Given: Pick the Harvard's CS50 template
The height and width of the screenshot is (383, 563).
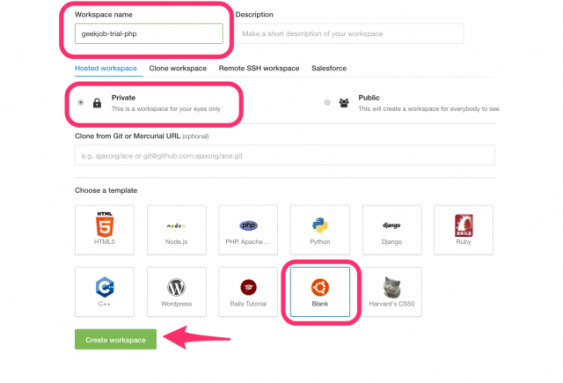Looking at the screenshot, I should 391,291.
